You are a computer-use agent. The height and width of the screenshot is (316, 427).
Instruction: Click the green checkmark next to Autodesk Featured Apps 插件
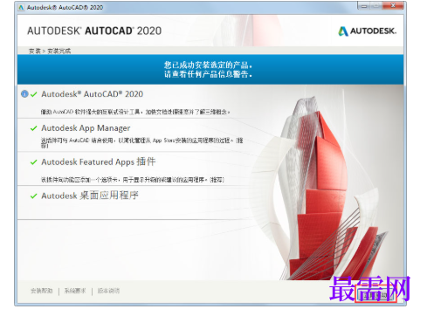(34, 162)
